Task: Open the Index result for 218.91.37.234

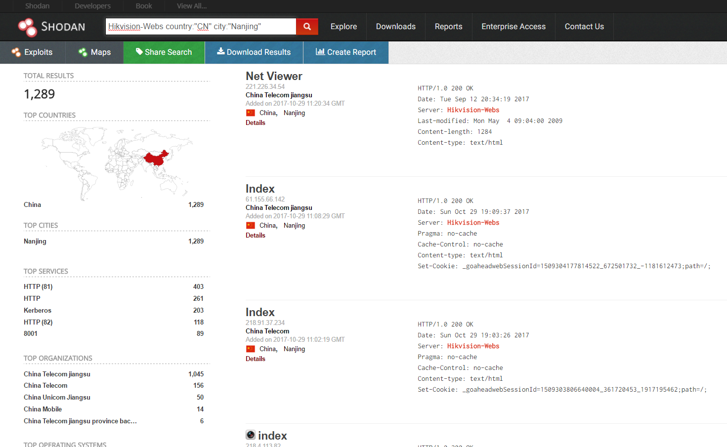Action: tap(260, 312)
